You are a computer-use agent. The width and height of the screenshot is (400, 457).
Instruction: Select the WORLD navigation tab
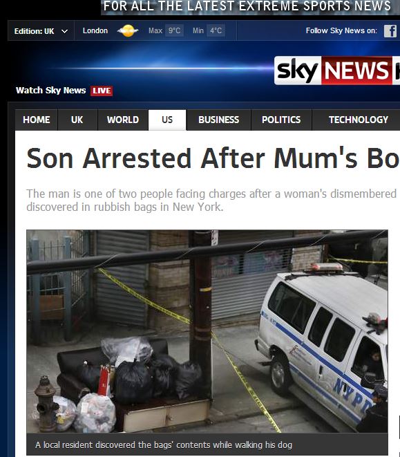coord(123,120)
